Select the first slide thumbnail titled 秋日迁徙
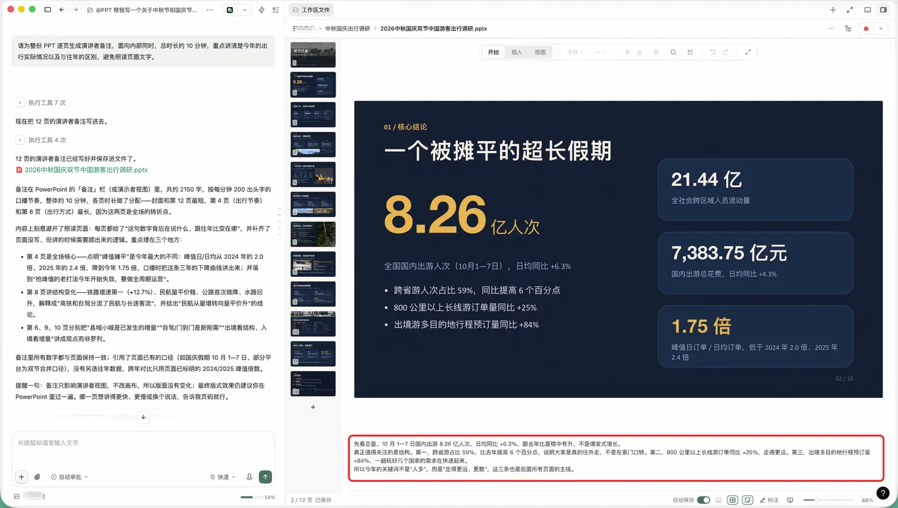Viewport: 898px width, 508px height. coord(313,55)
